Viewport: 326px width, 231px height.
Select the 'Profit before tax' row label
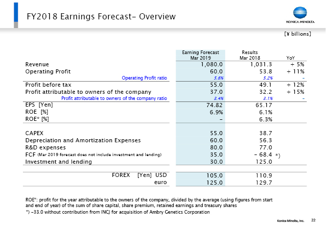click(x=48, y=85)
